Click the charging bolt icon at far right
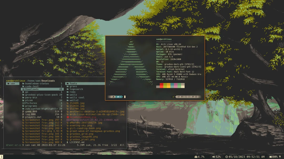The image size is (284, 159). (x=280, y=157)
